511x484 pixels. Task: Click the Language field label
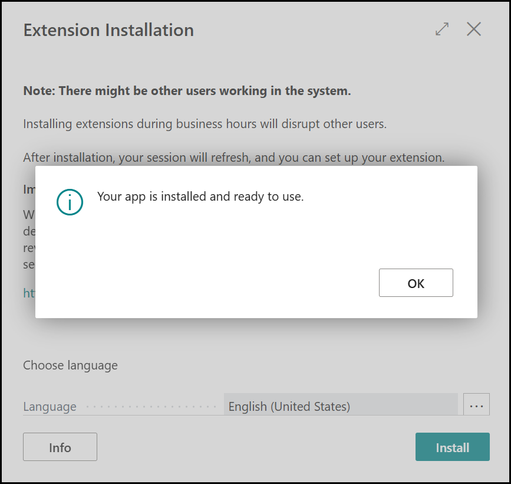(50, 407)
